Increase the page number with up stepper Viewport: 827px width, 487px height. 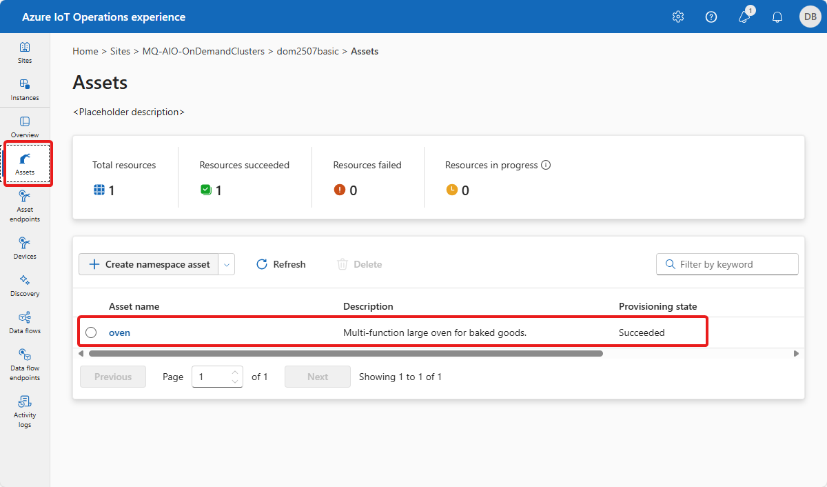[235, 372]
